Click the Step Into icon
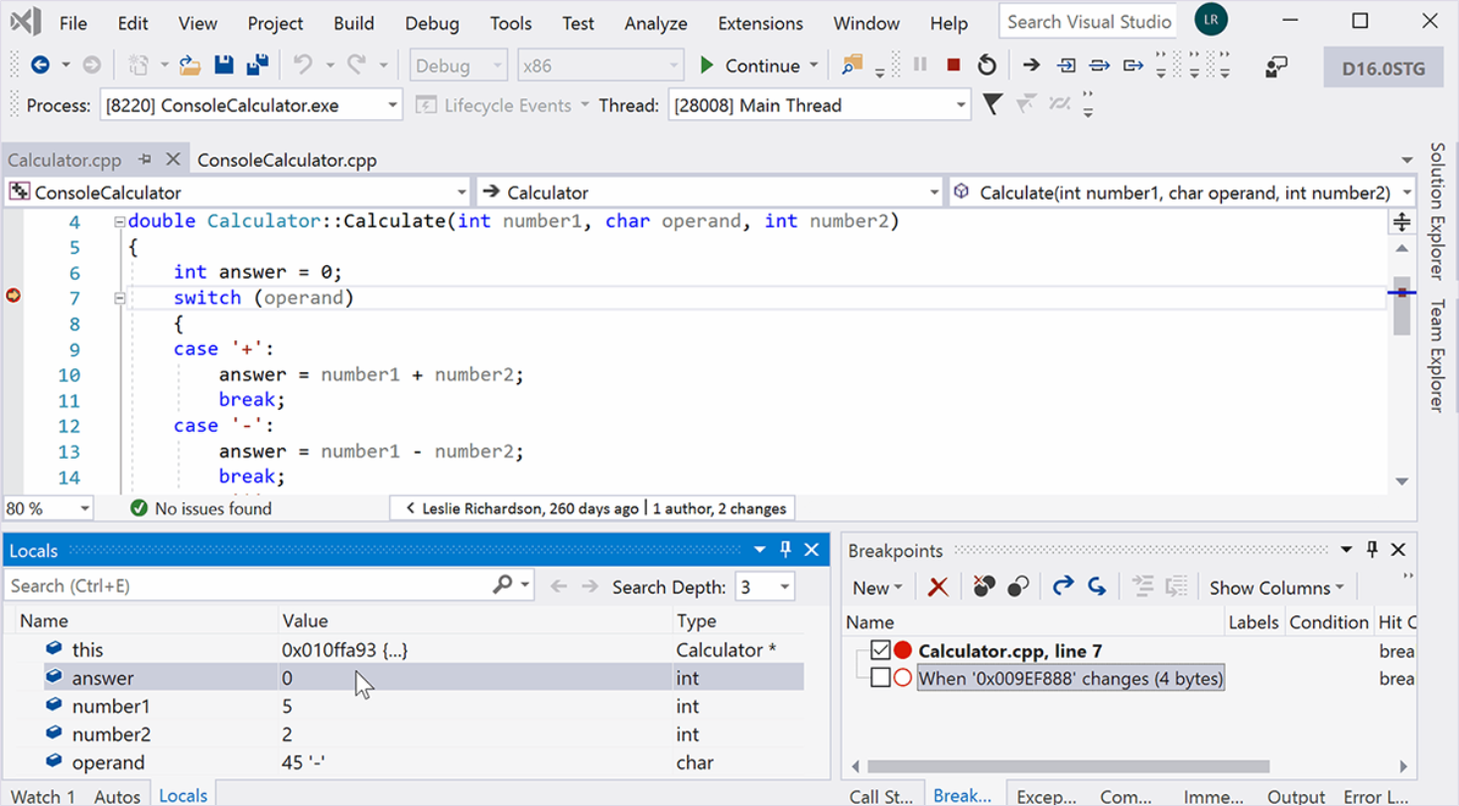The width and height of the screenshot is (1459, 806). tap(1066, 66)
